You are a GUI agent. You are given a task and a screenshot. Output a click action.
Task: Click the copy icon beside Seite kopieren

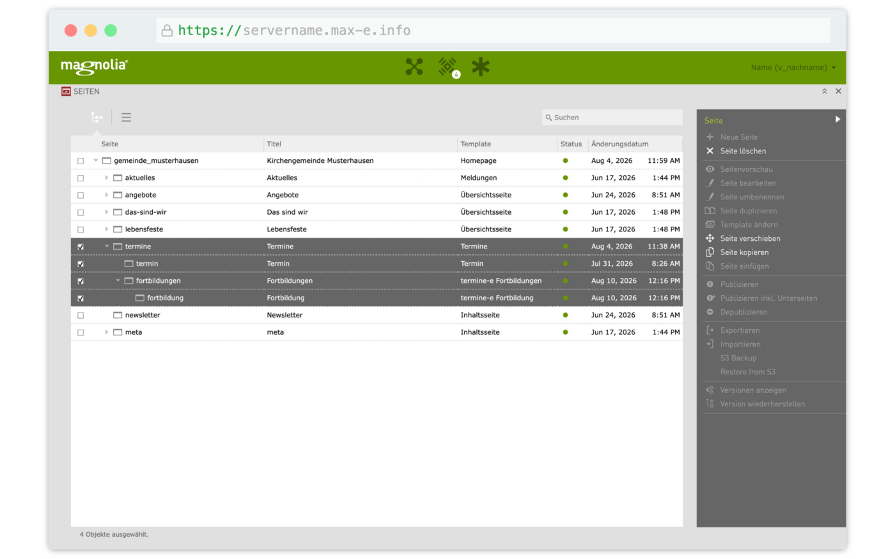(x=710, y=252)
